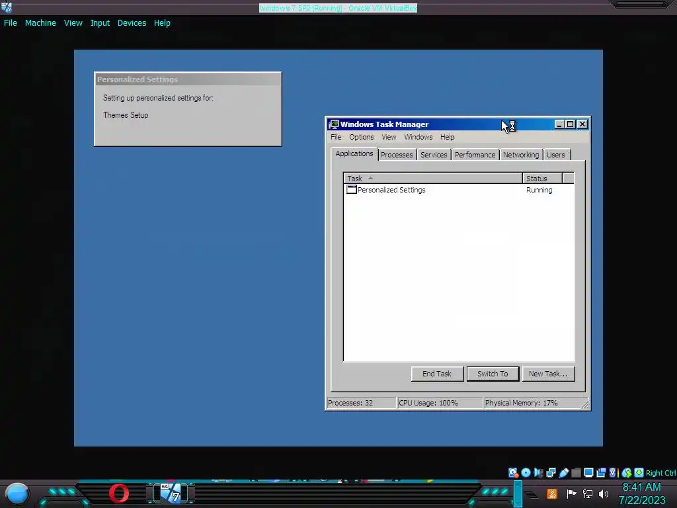
Task: Click the host Start orb button
Action: click(17, 493)
